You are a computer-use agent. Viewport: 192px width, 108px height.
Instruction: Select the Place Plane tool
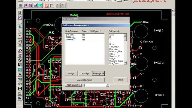tap(20, 65)
